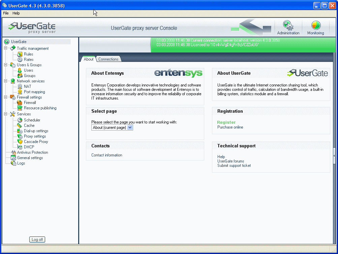Select Dial-up settings in the tree

coord(36,131)
